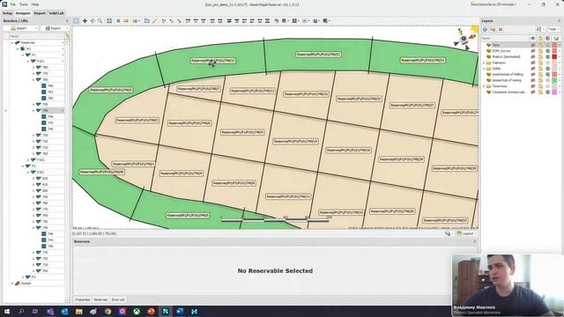Click the Name search field in Layers panel
This screenshot has height=317, width=564.
coord(505,38)
